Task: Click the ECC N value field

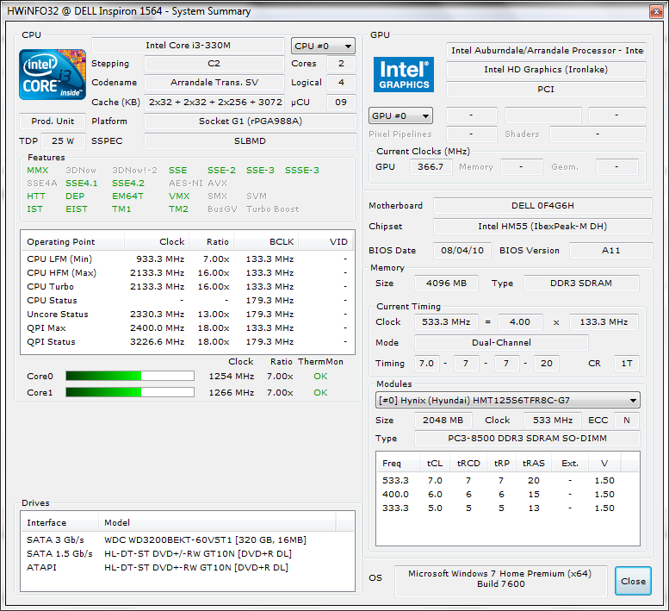Action: pos(627,421)
